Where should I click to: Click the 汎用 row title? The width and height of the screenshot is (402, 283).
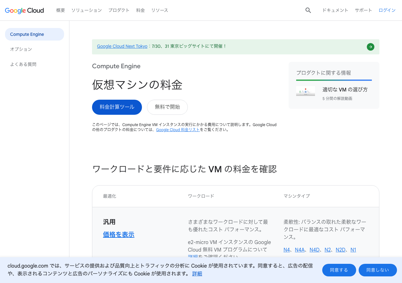pyautogui.click(x=109, y=222)
